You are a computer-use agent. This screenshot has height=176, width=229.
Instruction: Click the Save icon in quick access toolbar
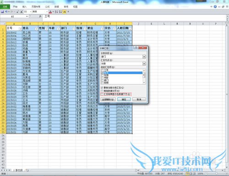point(2,12)
